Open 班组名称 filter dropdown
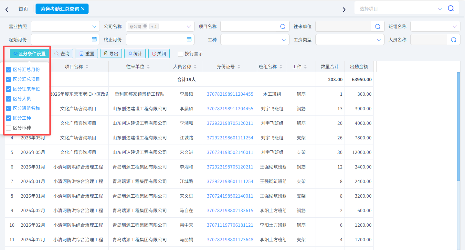The image size is (465, 250). point(435,27)
